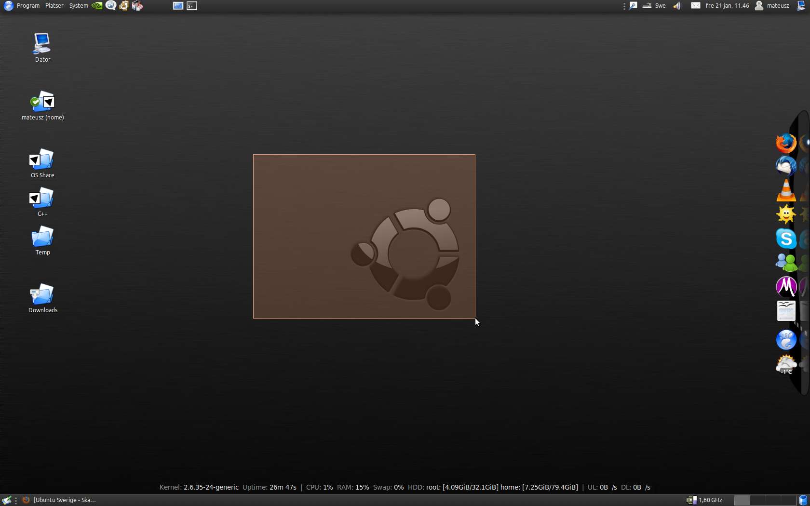The height and width of the screenshot is (506, 810).
Task: Switch to the first workspace in switcher
Action: (x=742, y=500)
